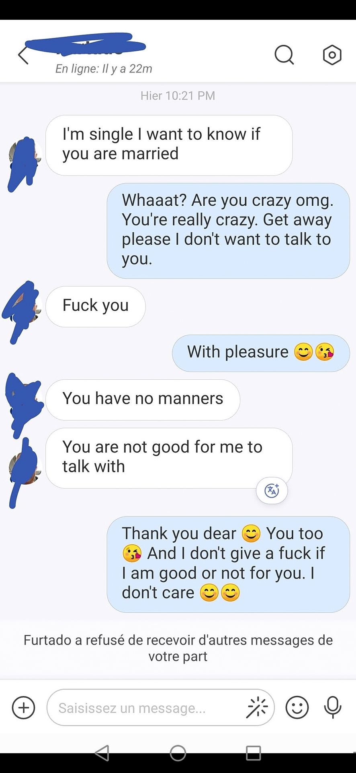This screenshot has width=356, height=773.
Task: Tap the Android back navigation triangle
Action: click(102, 752)
